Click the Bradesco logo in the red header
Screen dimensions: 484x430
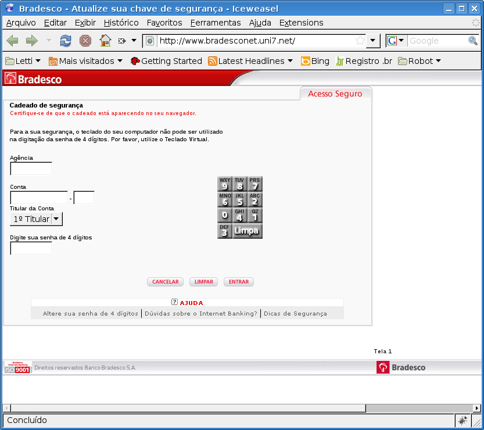click(33, 78)
